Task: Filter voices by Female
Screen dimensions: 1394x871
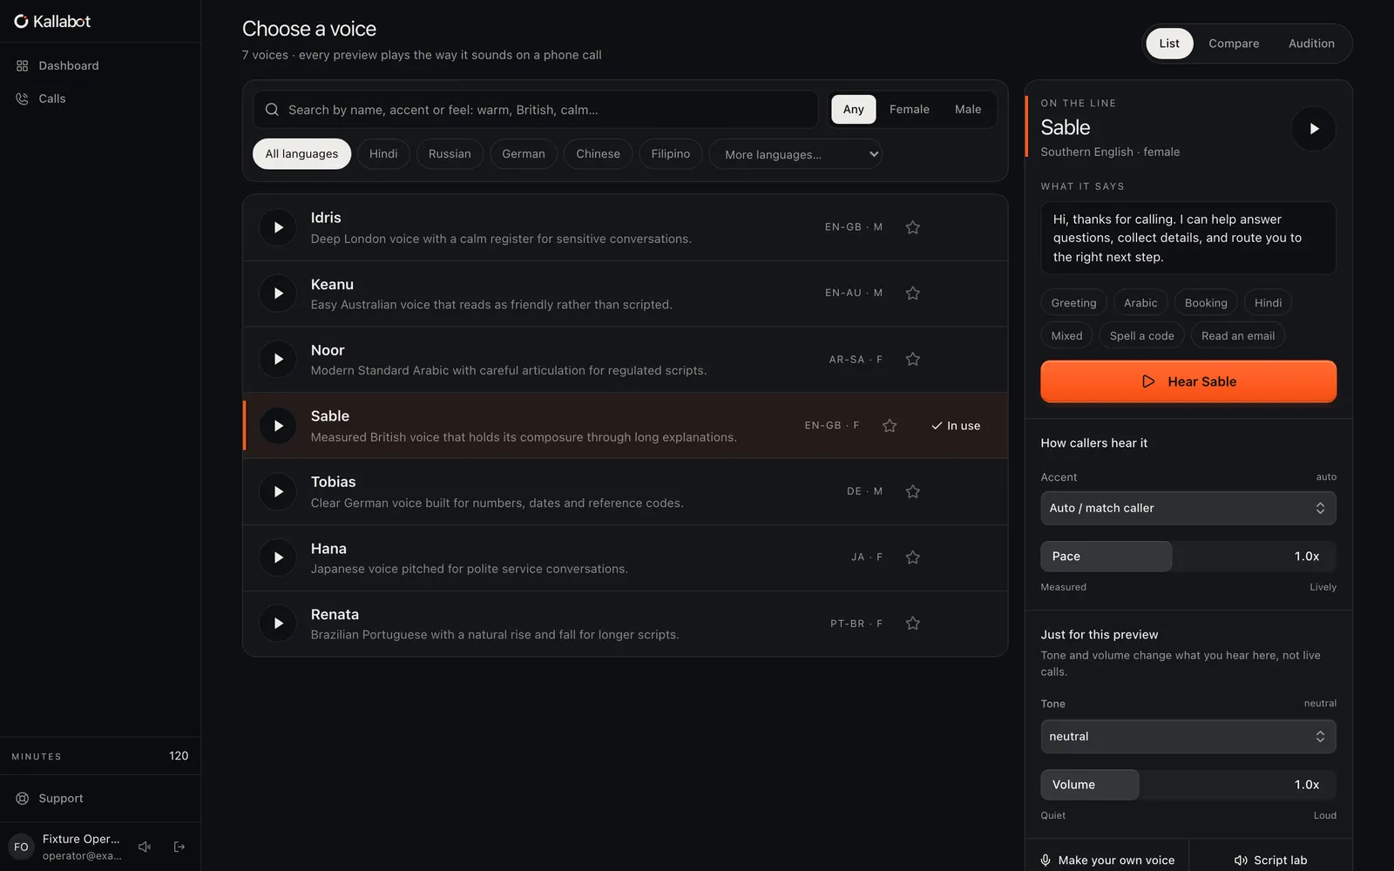Action: 909,110
